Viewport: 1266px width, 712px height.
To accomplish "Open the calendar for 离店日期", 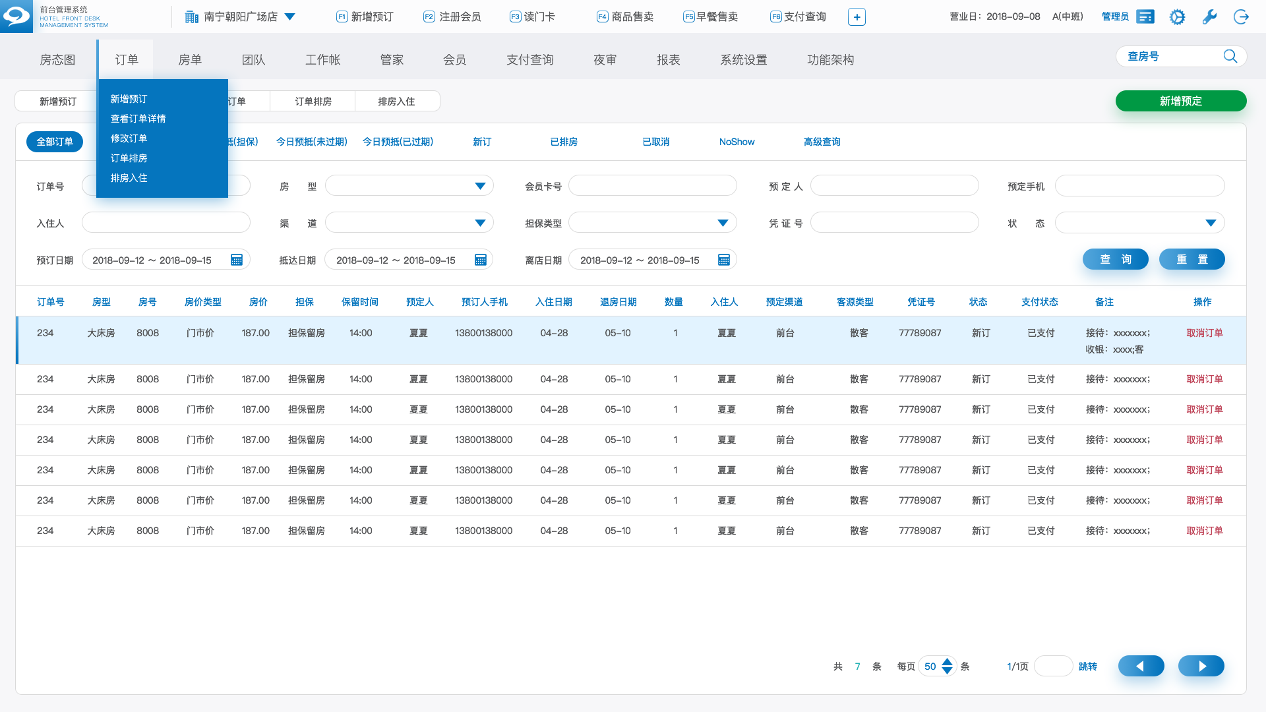I will click(x=724, y=260).
